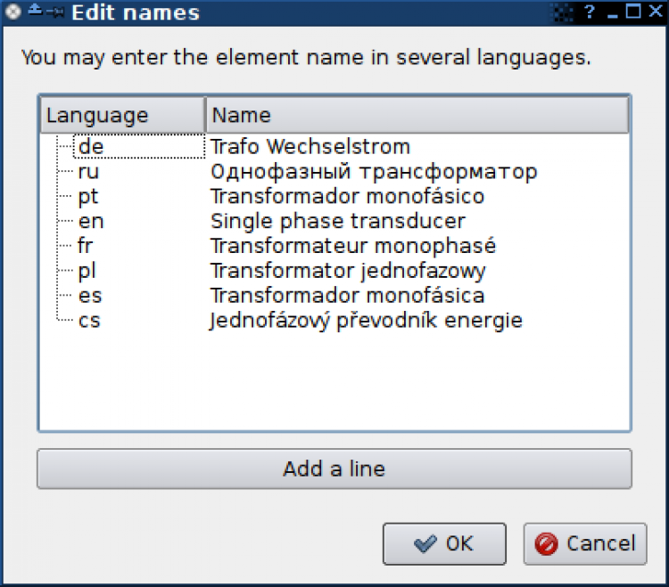Select the 'en' language row

coord(90,221)
